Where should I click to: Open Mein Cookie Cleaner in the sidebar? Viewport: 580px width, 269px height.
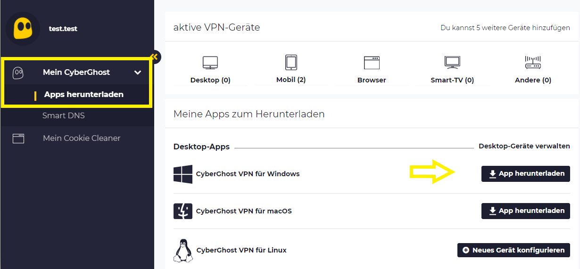pyautogui.click(x=82, y=138)
